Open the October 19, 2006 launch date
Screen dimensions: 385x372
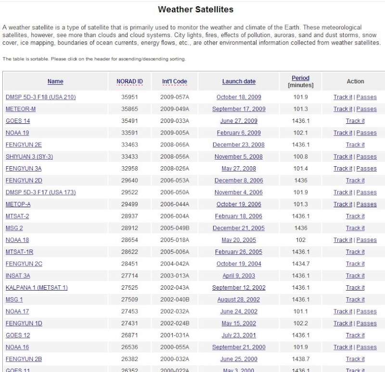tap(239, 204)
